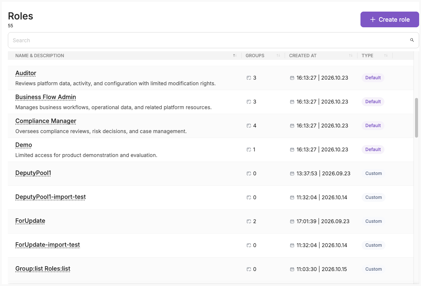421x286 pixels.
Task: Open the ForUpdate-import-test role
Action: 47,245
